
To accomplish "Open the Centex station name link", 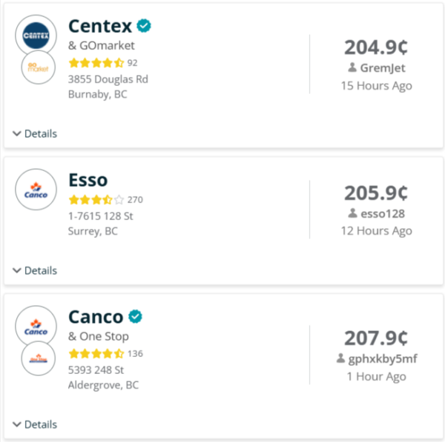I will (100, 26).
